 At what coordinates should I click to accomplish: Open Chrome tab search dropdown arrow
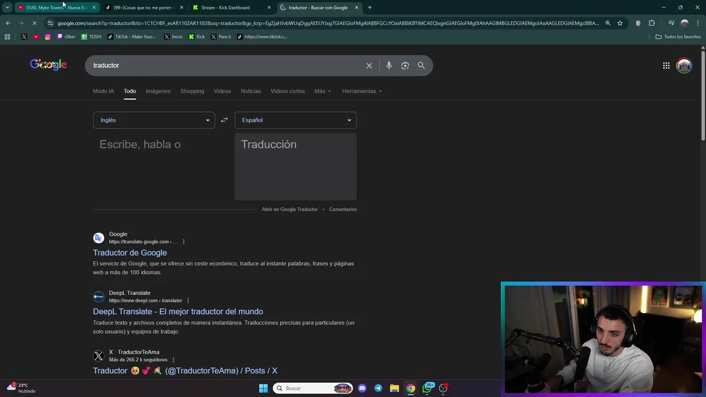(x=7, y=7)
